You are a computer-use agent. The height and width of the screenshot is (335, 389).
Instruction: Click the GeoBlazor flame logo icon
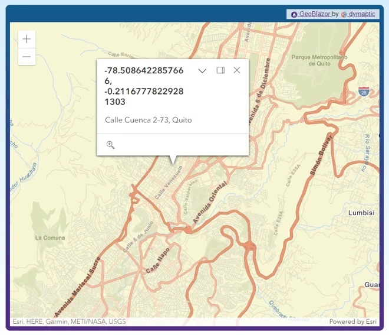pyautogui.click(x=294, y=14)
